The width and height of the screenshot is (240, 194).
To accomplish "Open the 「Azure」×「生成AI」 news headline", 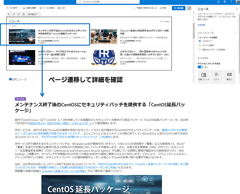I will point(144,32).
